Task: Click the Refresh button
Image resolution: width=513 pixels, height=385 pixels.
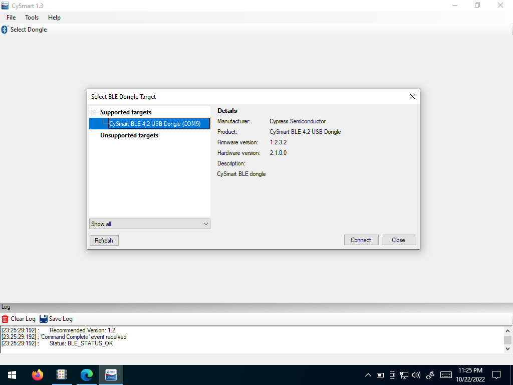Action: coord(104,240)
